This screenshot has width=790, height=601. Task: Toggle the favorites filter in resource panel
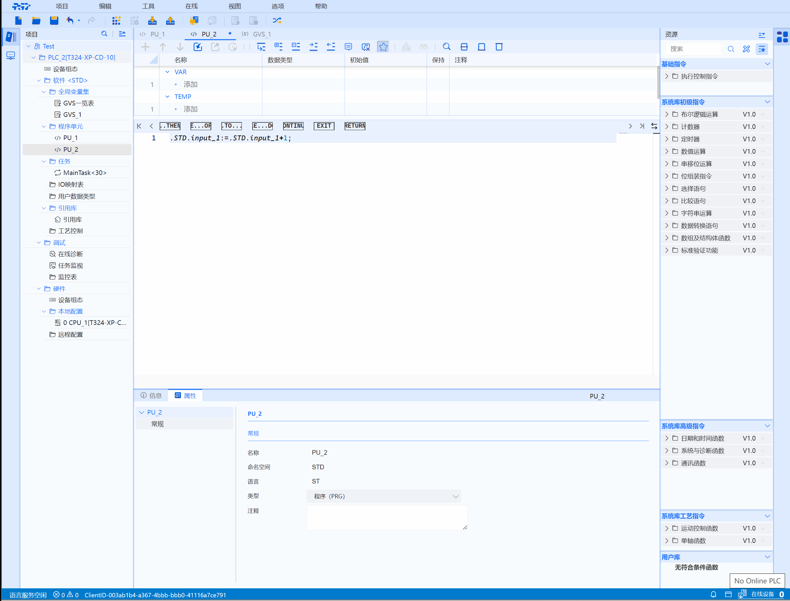(762, 49)
